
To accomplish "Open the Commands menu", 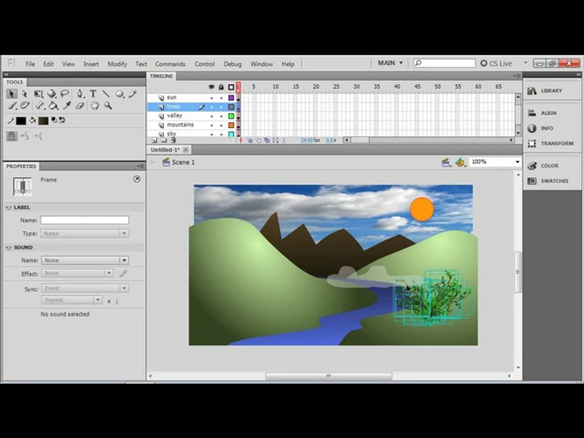I will click(170, 64).
